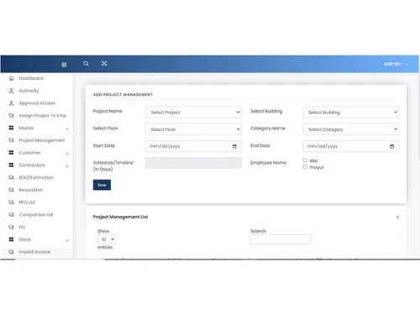Viewport: 420px width, 315px height.
Task: Check the mayur employee checkbox
Action: (305, 167)
